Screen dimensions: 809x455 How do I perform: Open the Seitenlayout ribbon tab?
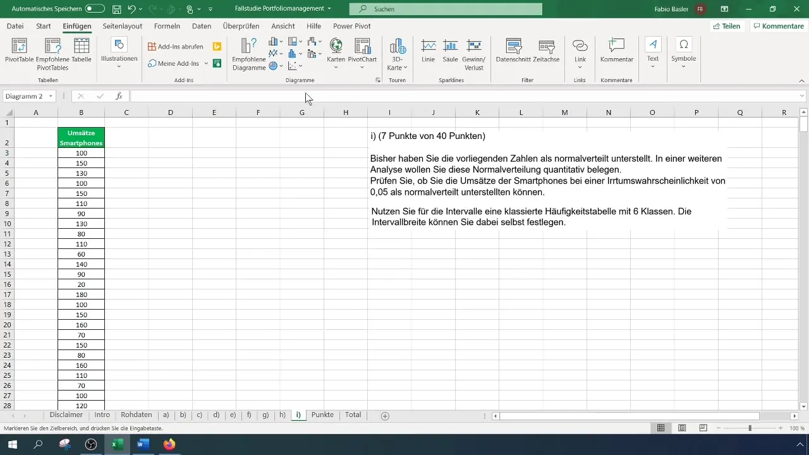click(x=122, y=26)
